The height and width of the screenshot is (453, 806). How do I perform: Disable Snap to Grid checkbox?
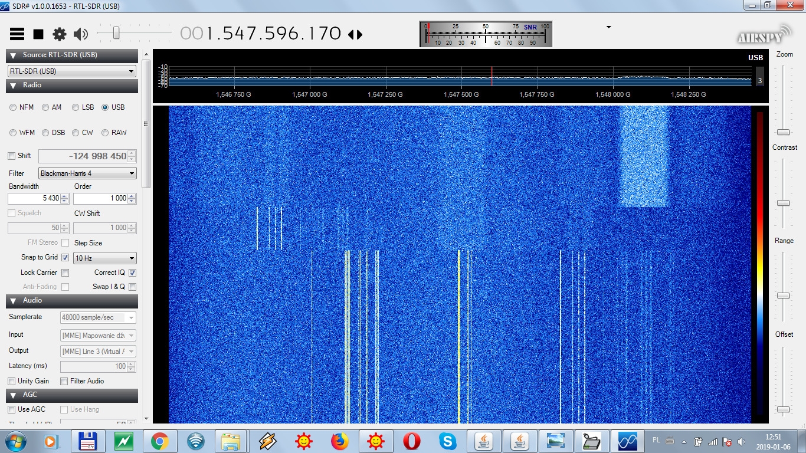pyautogui.click(x=65, y=258)
